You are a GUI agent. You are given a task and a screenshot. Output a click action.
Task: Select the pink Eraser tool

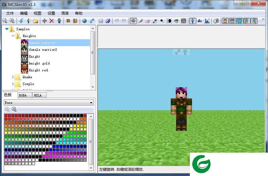click(148, 21)
